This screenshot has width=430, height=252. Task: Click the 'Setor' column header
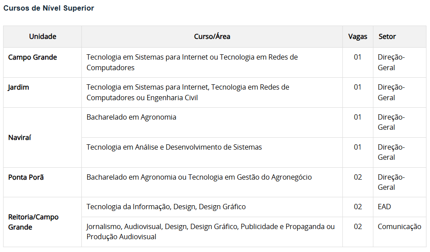coord(387,37)
